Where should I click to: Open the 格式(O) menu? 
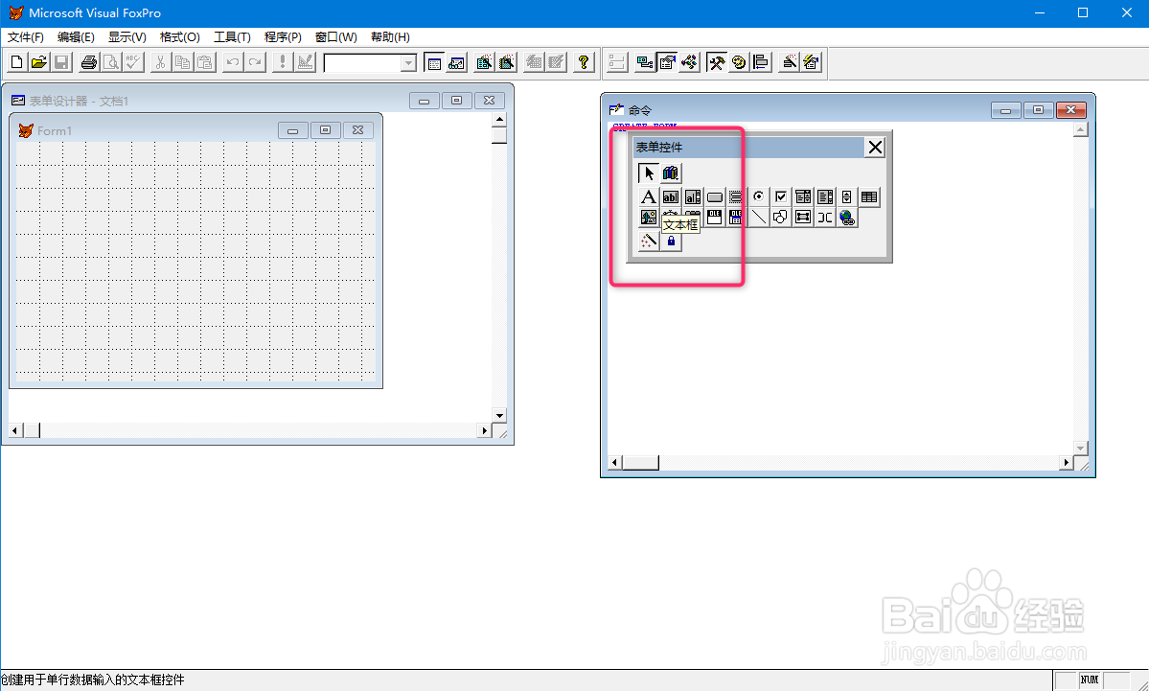click(x=179, y=36)
